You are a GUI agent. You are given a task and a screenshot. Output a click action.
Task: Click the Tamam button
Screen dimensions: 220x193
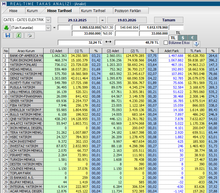coord(169,20)
